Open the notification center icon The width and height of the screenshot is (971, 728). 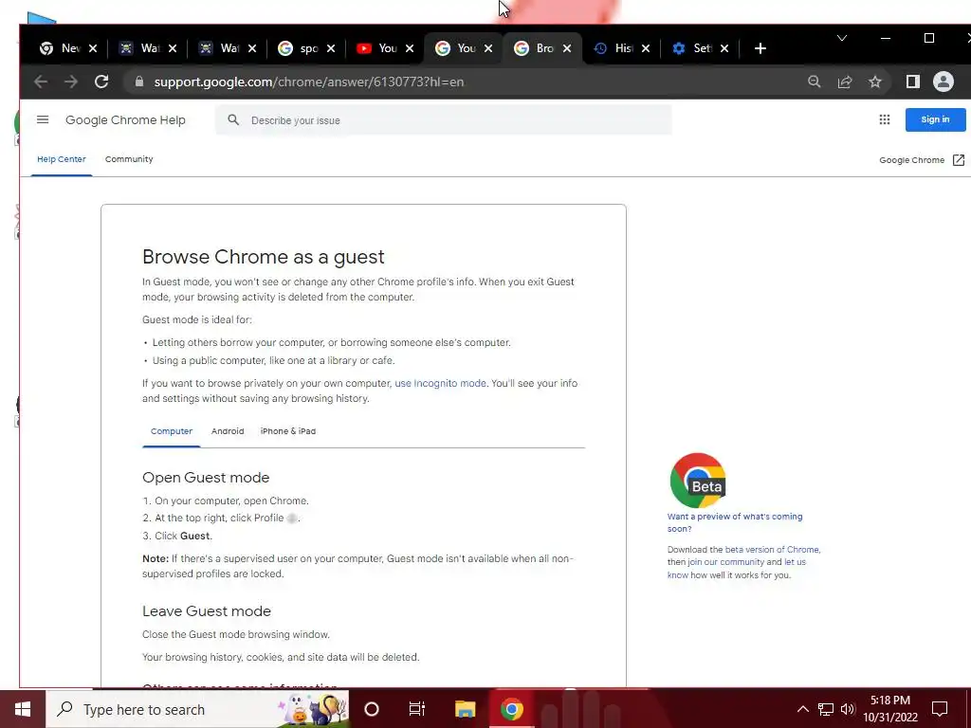[940, 709]
